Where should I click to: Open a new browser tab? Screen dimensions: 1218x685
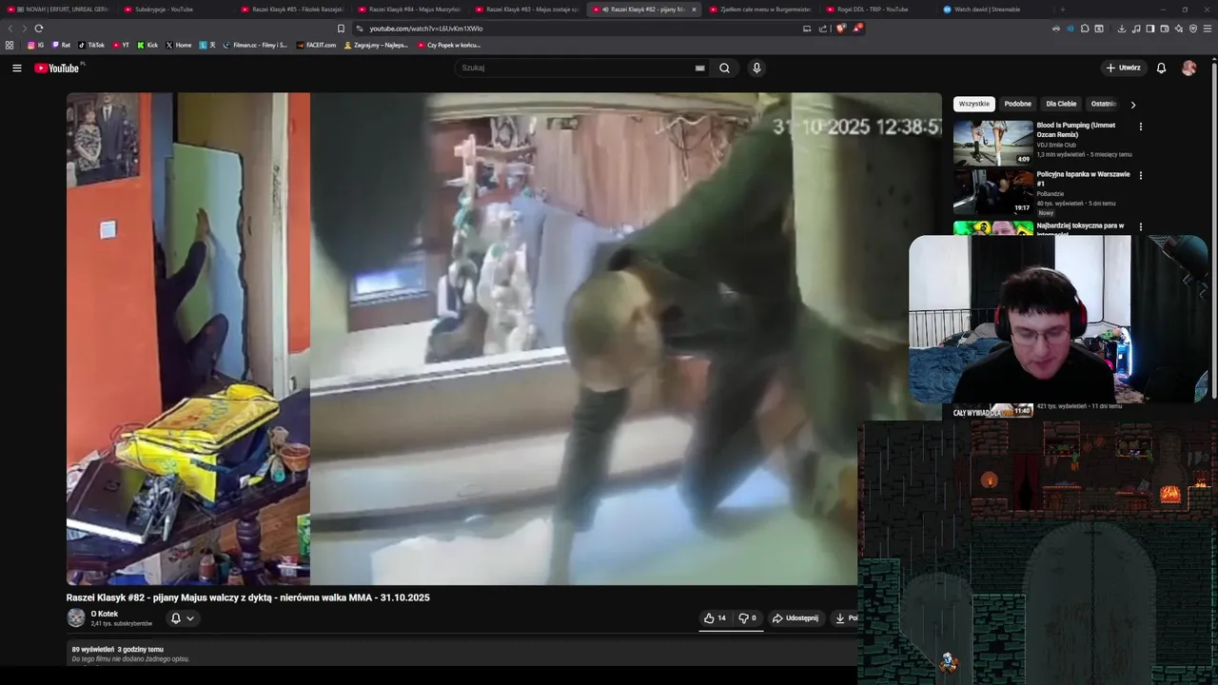[x=1062, y=10]
